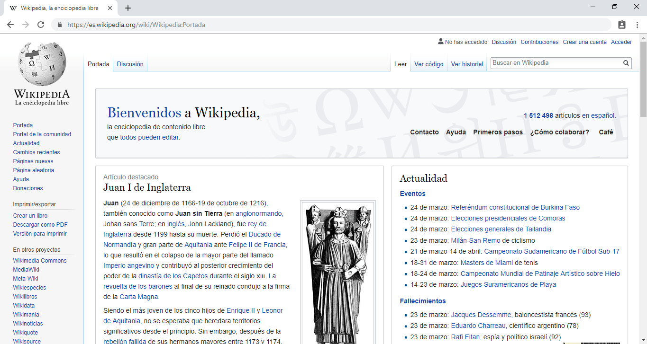Click the browser back arrow
The image size is (647, 344).
tap(10, 25)
